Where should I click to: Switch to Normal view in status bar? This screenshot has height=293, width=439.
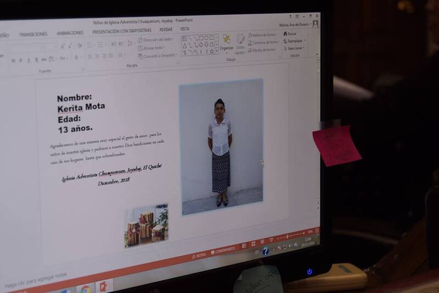pos(244,246)
